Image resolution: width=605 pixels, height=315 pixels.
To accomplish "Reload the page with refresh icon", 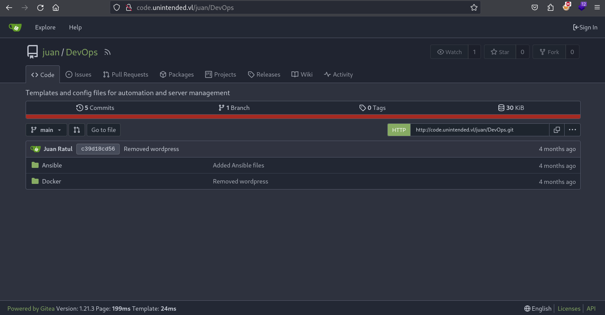I will click(40, 7).
